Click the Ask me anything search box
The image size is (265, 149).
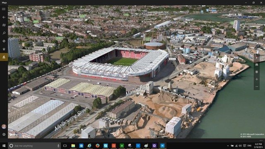(34, 146)
